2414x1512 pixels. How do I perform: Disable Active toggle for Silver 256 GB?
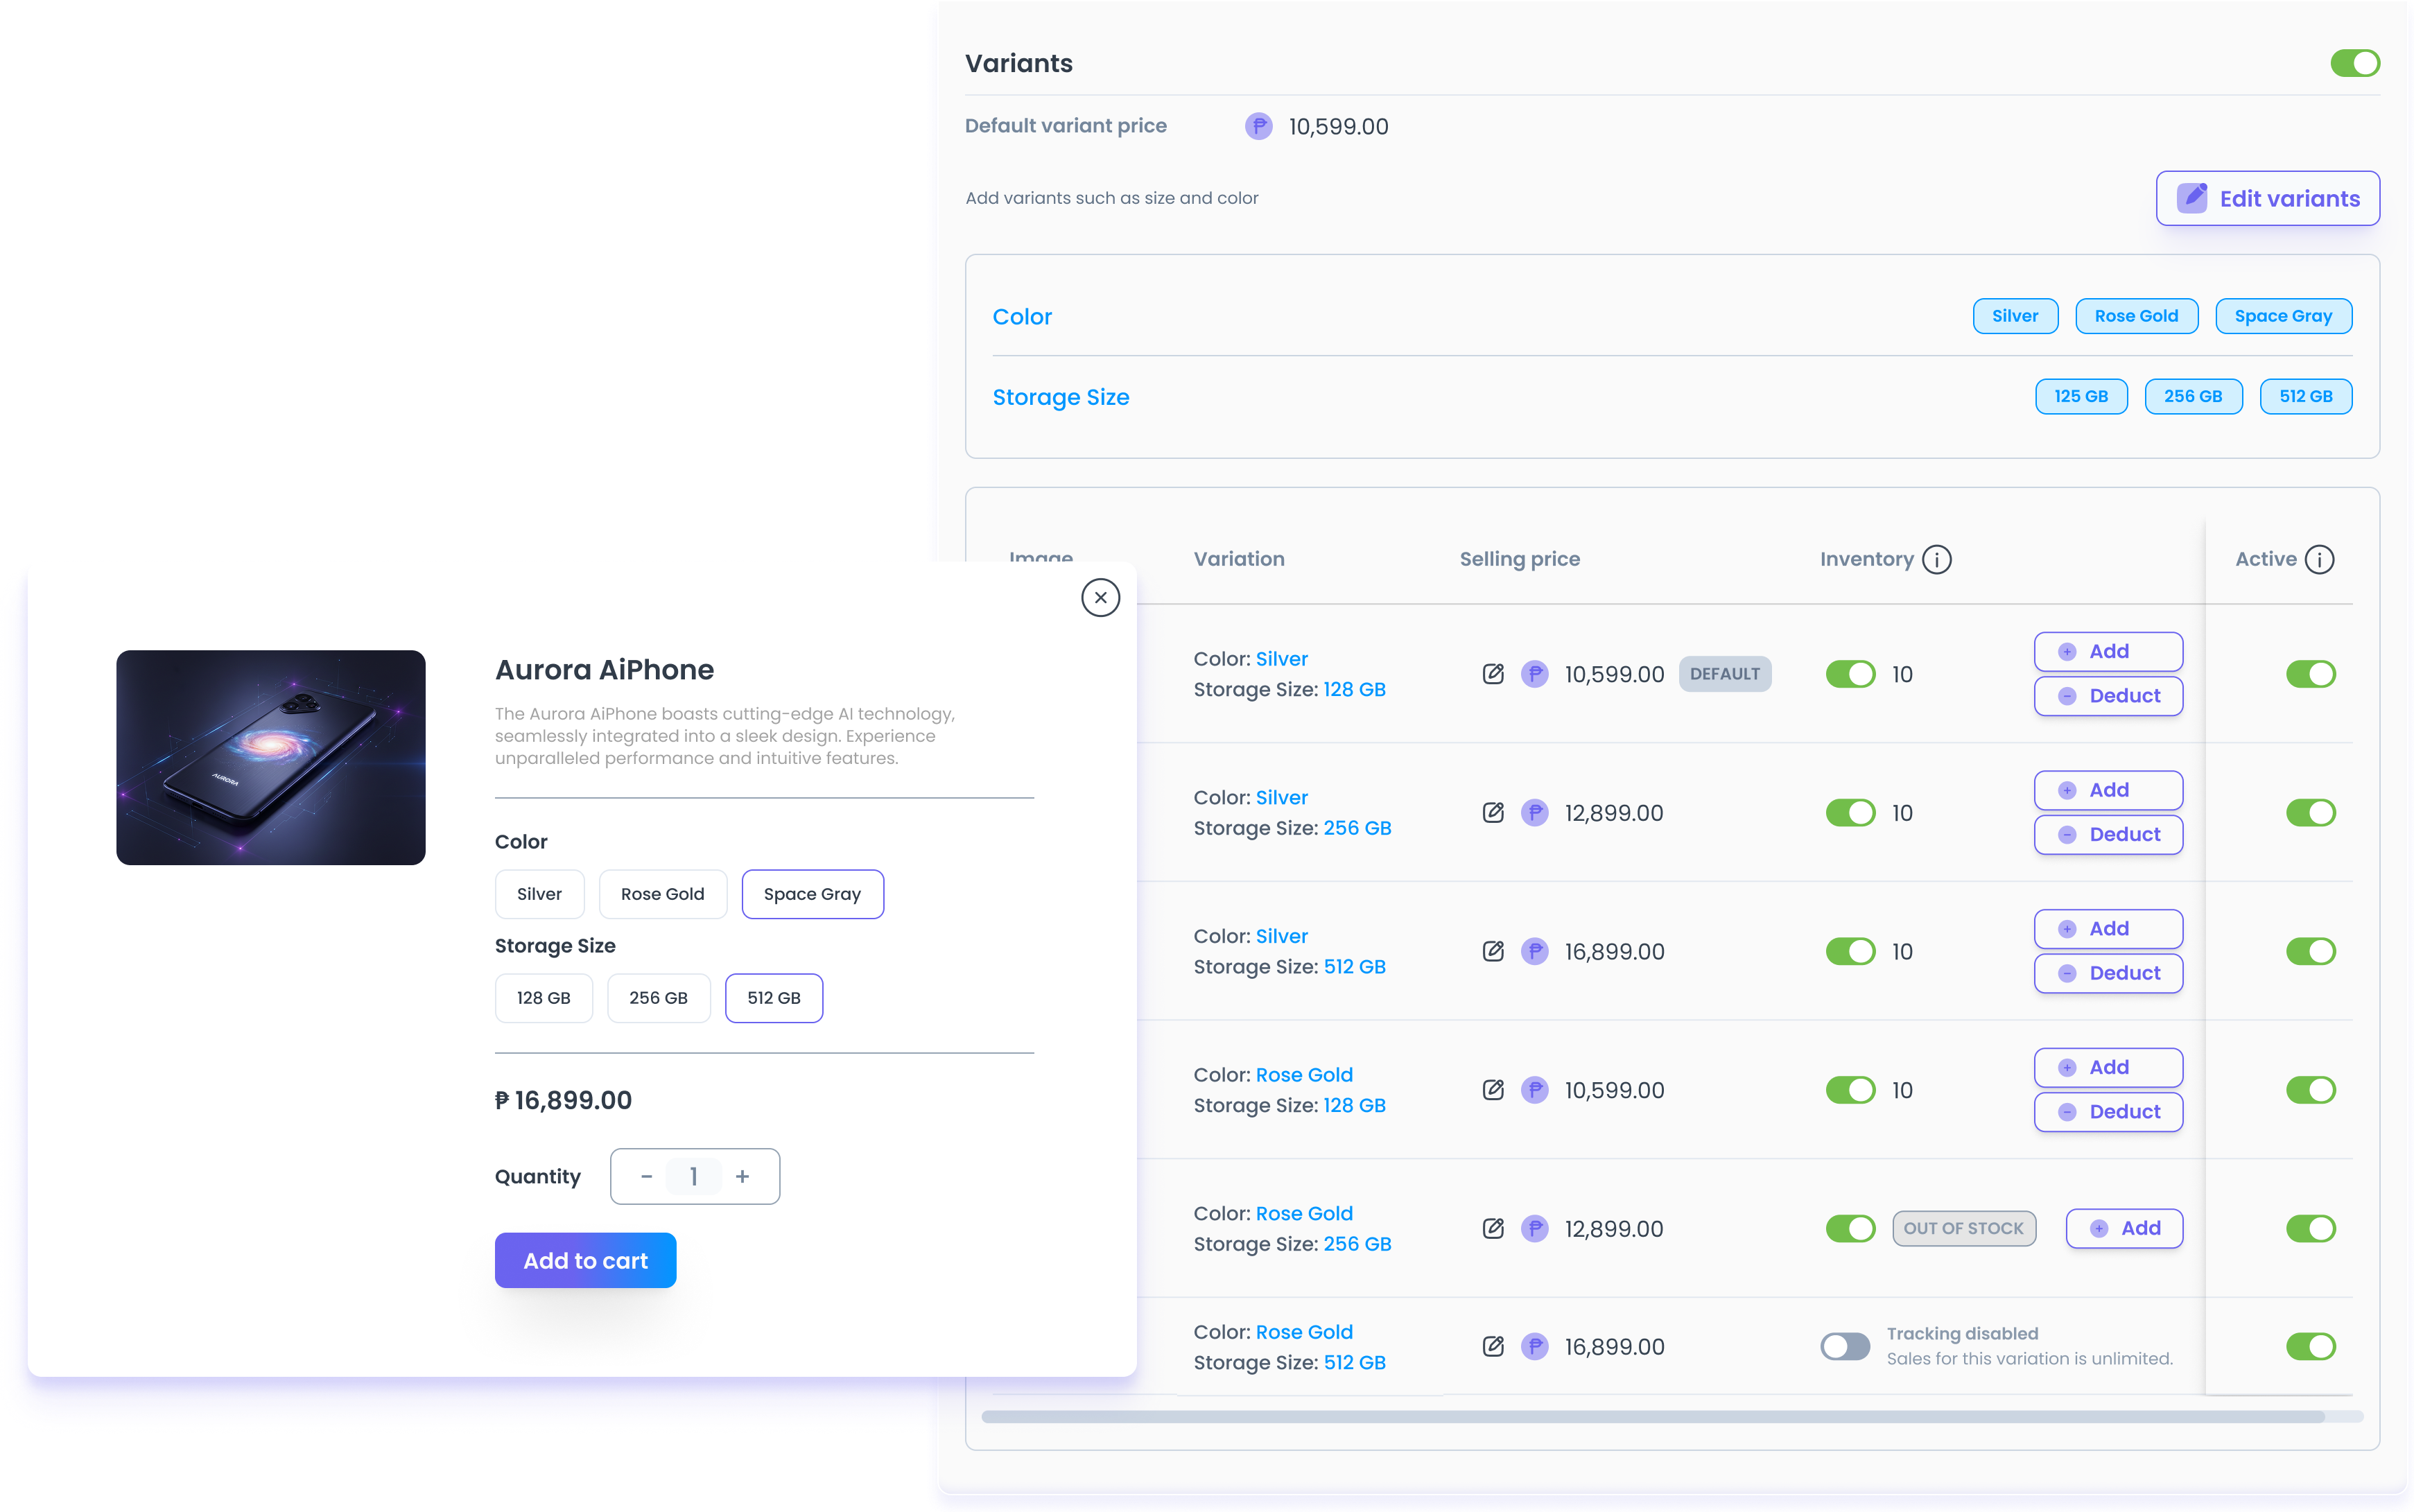tap(2310, 813)
